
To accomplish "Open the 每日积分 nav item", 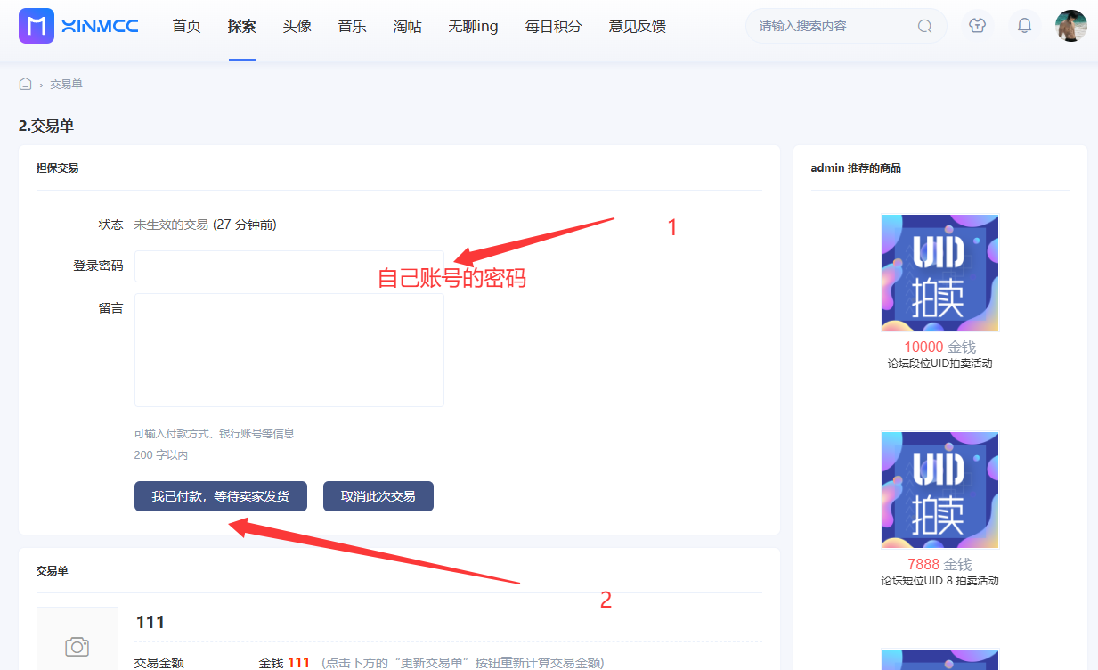I will coord(553,26).
